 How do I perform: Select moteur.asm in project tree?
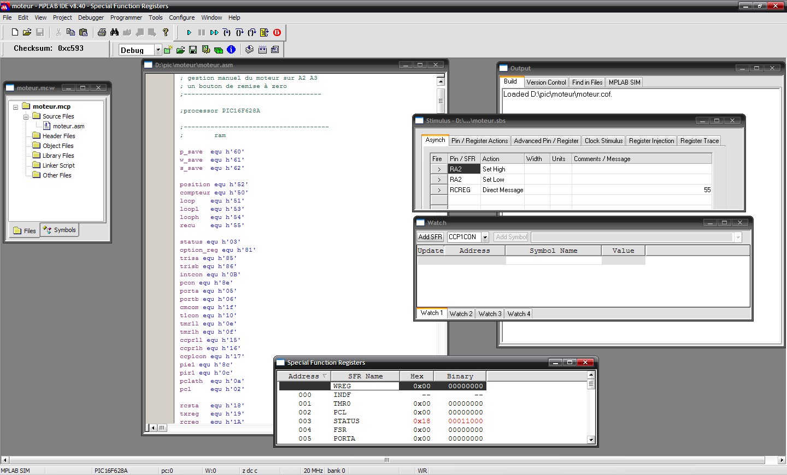pos(68,126)
